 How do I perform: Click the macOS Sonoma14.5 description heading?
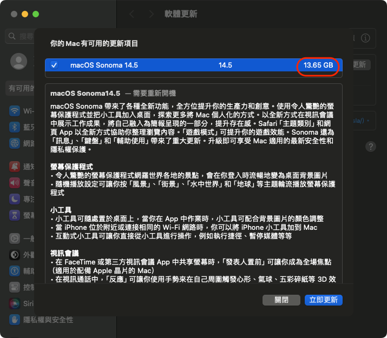[x=85, y=94]
